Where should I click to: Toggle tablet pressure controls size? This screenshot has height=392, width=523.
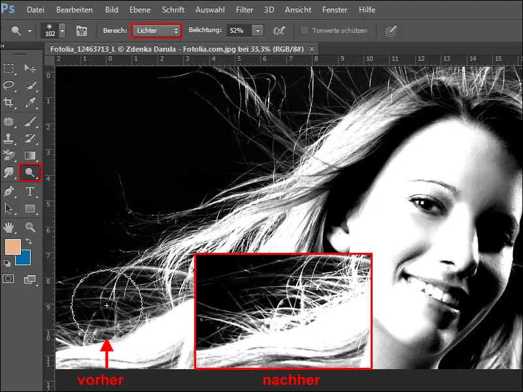(x=390, y=31)
